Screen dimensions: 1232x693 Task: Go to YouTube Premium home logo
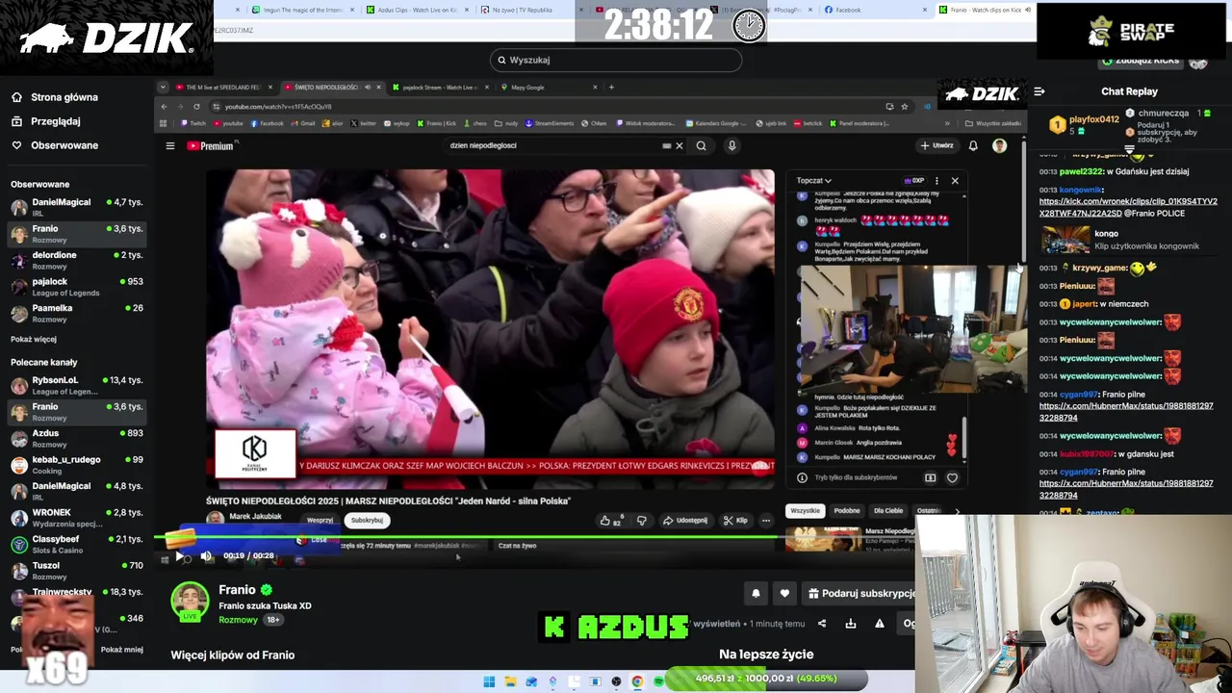click(210, 146)
